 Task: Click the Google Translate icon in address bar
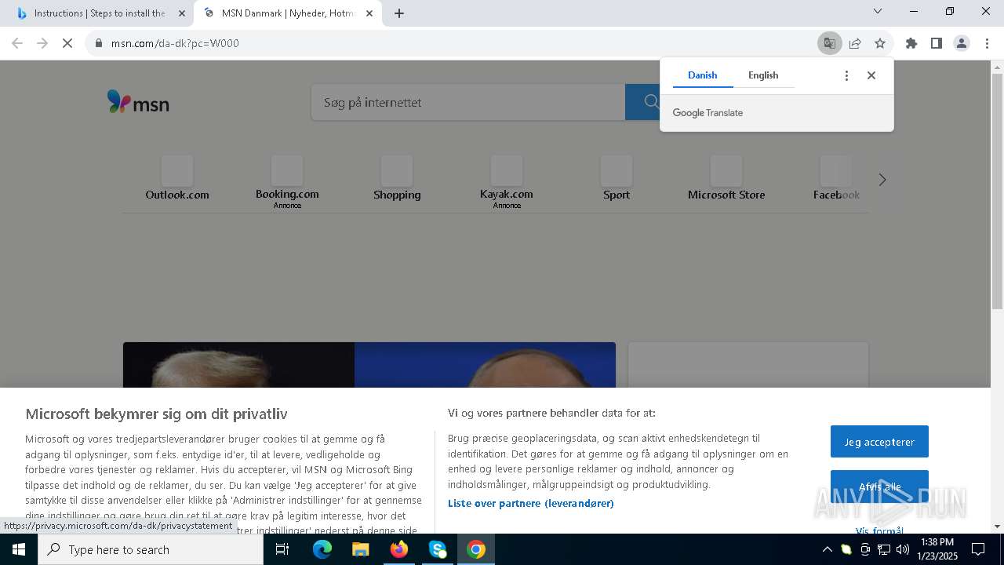(829, 43)
